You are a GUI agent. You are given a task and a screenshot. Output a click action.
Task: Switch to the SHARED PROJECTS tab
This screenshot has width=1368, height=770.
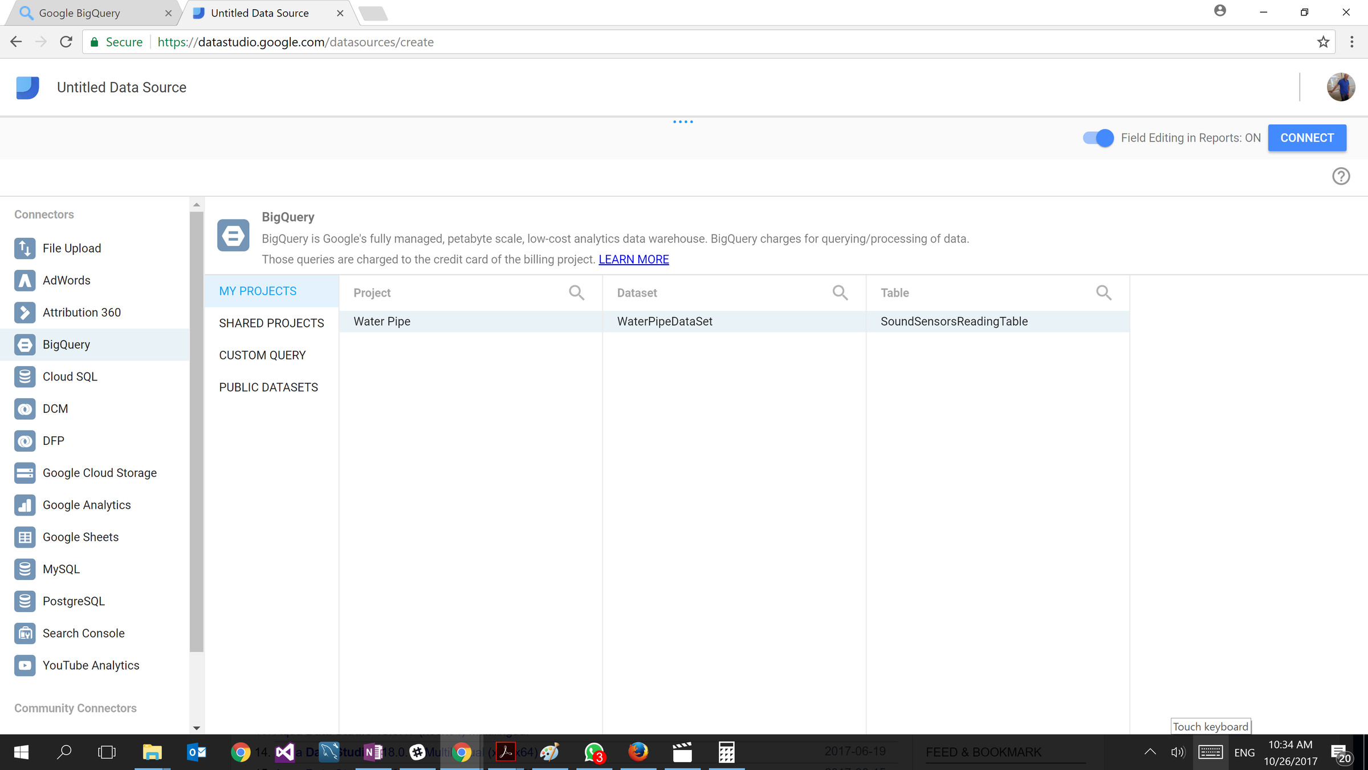271,323
